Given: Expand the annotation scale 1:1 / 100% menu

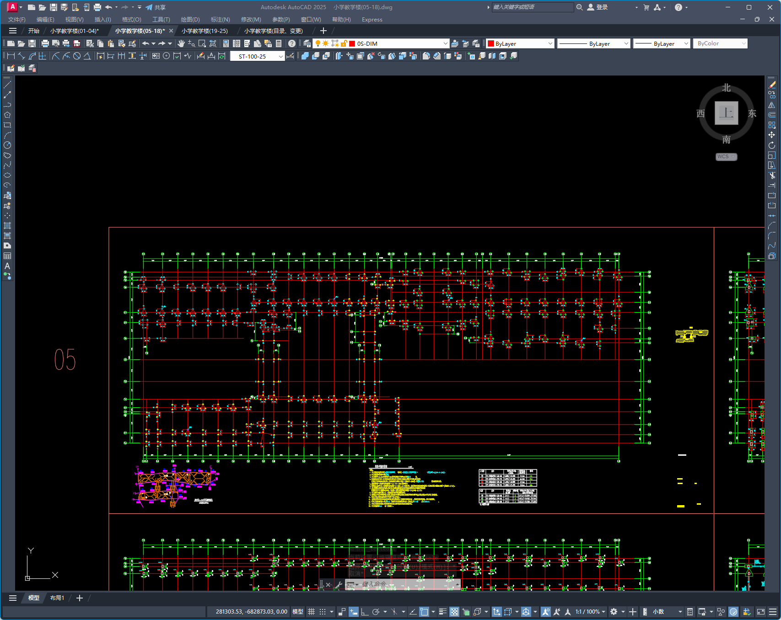Looking at the screenshot, I should (x=591, y=611).
